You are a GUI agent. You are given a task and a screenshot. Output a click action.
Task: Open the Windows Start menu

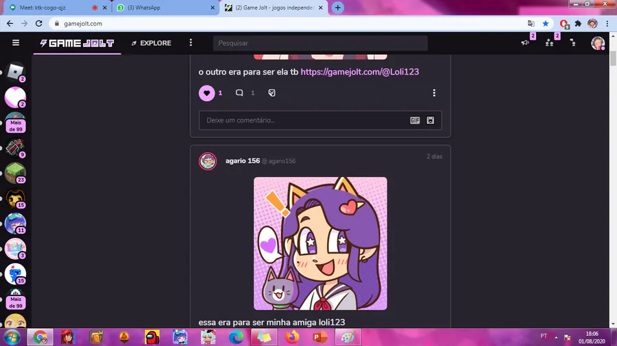[12, 337]
